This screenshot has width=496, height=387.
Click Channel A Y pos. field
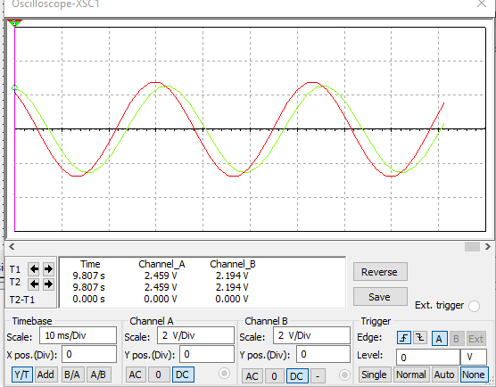(207, 354)
